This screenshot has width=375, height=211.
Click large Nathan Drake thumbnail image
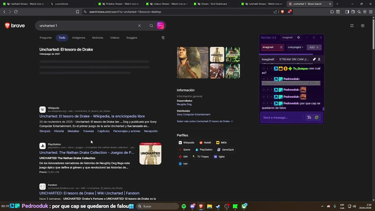click(192, 62)
